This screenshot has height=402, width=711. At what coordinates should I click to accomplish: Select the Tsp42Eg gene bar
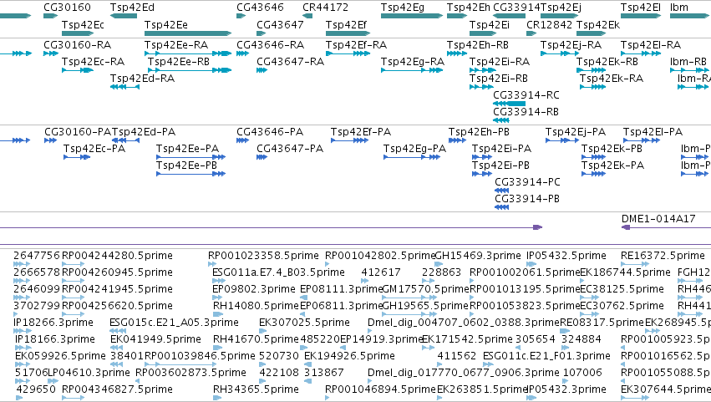412,16
